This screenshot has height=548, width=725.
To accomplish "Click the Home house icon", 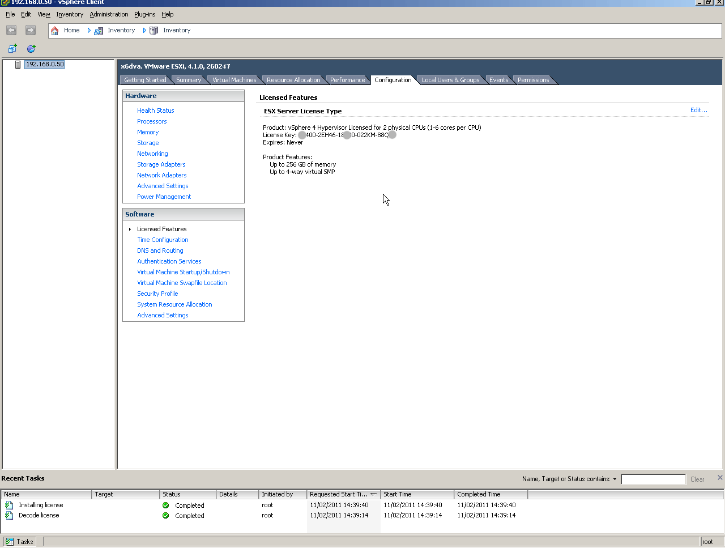I will (54, 31).
